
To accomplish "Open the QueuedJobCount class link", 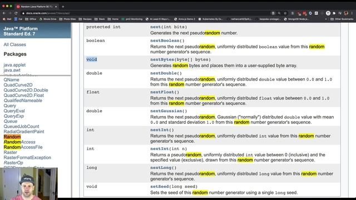I will click(21, 126).
